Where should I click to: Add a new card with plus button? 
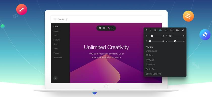pyautogui.click(x=56, y=78)
